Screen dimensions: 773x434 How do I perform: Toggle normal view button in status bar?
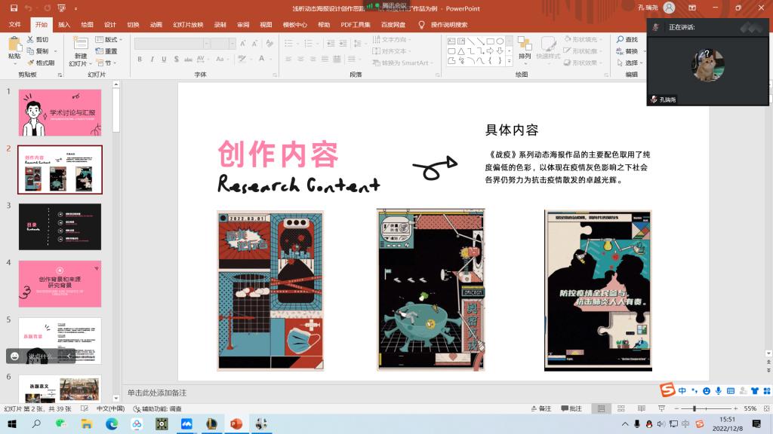point(601,408)
